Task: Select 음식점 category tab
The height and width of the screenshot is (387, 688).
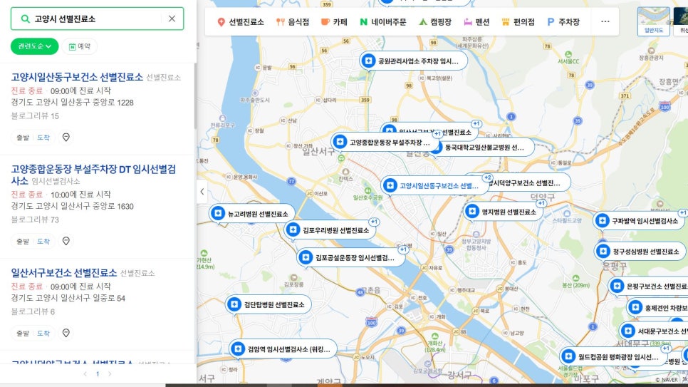Action: click(x=293, y=21)
